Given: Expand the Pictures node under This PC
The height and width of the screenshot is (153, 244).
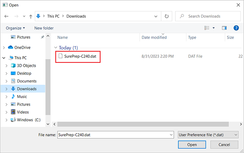Looking at the screenshot, I should click(6, 105).
